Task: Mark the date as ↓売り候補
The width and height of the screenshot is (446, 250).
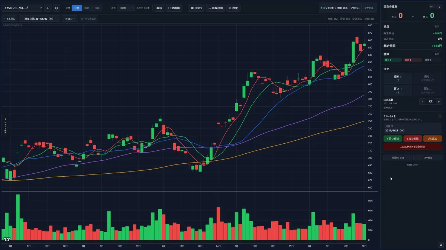Action: [413, 139]
